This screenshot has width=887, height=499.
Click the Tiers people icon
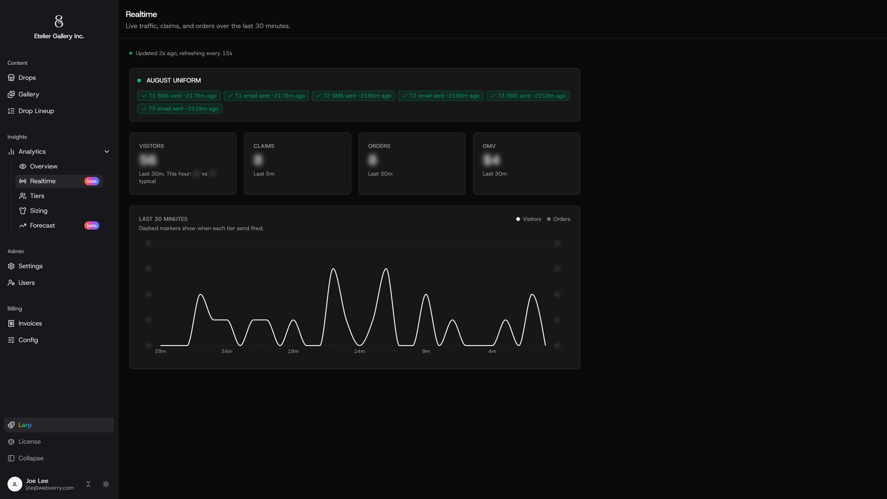point(23,196)
